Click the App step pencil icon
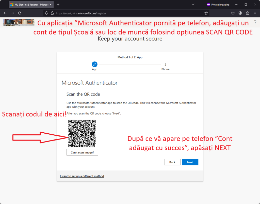 point(94,64)
